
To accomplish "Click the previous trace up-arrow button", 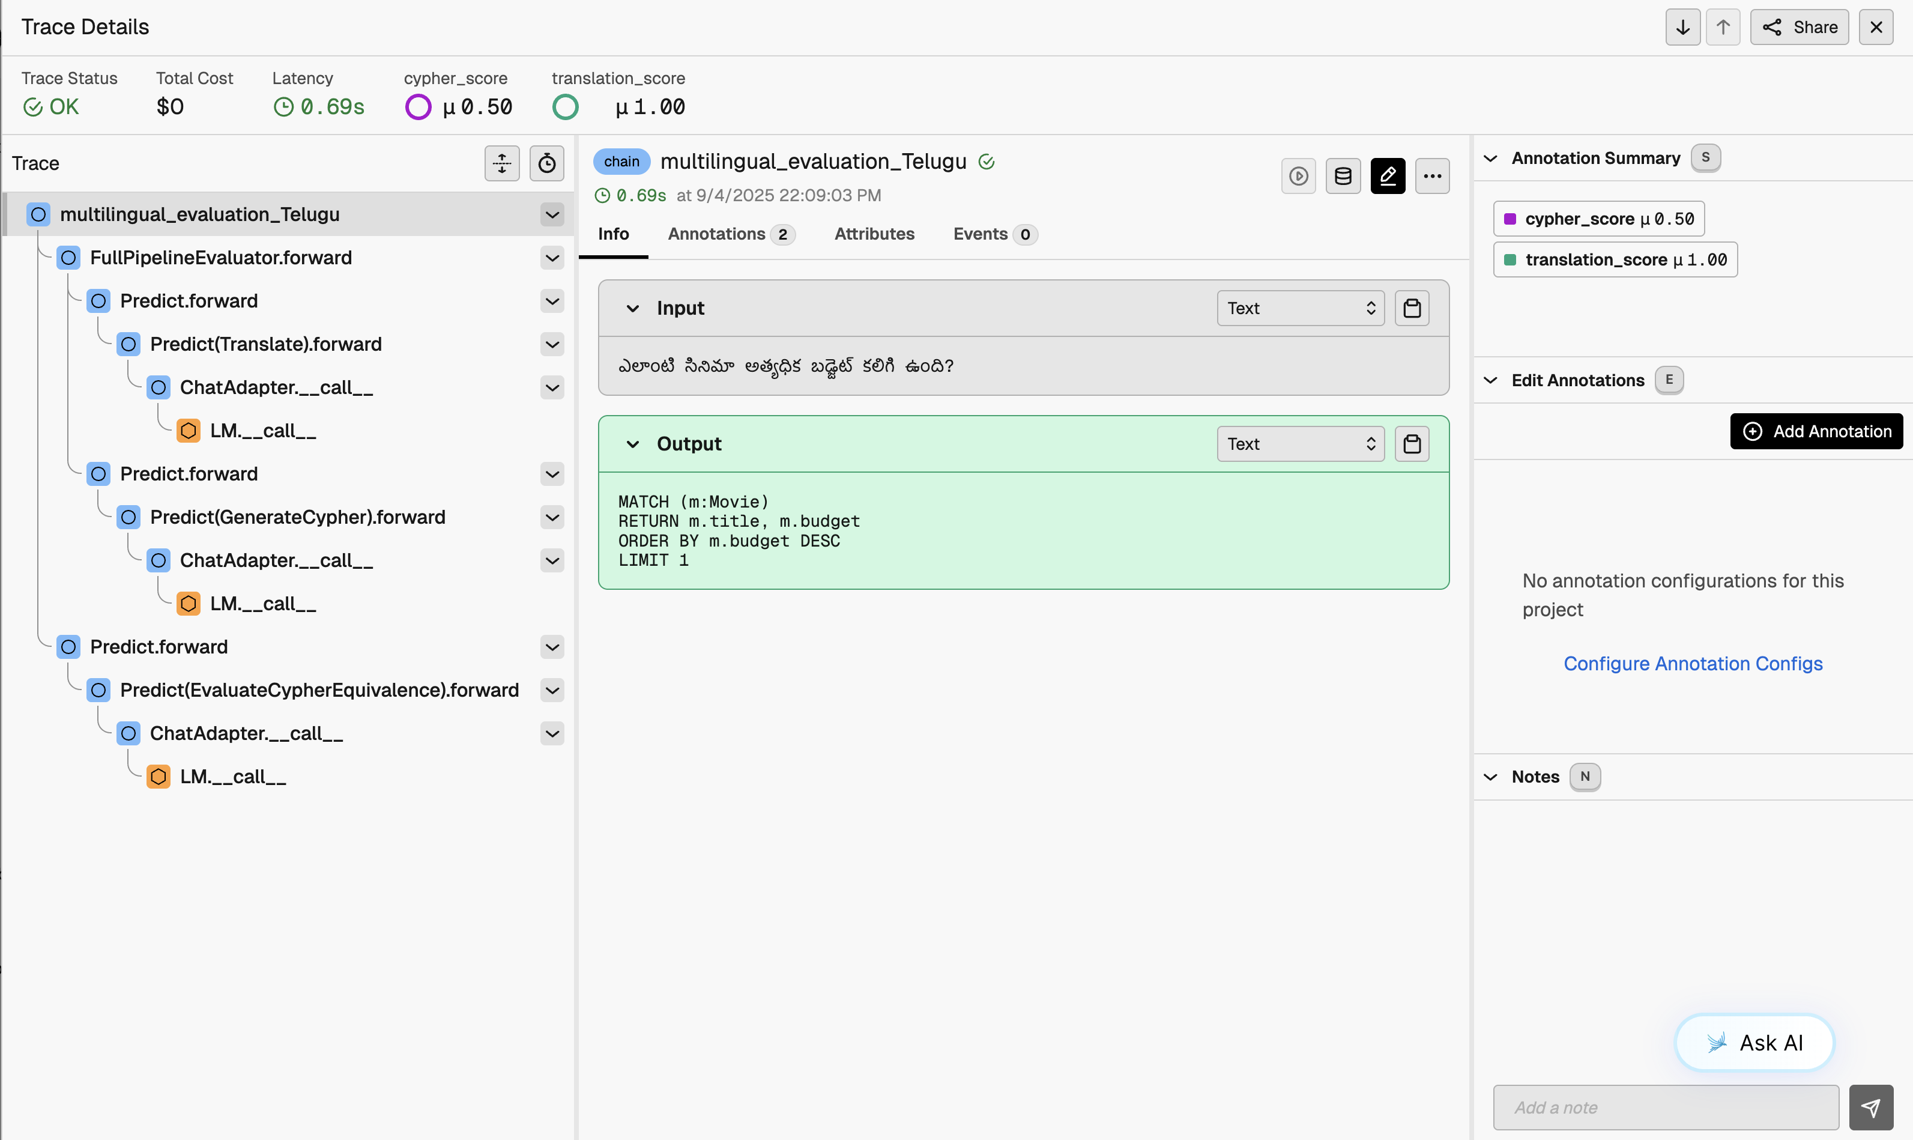I will click(1723, 28).
